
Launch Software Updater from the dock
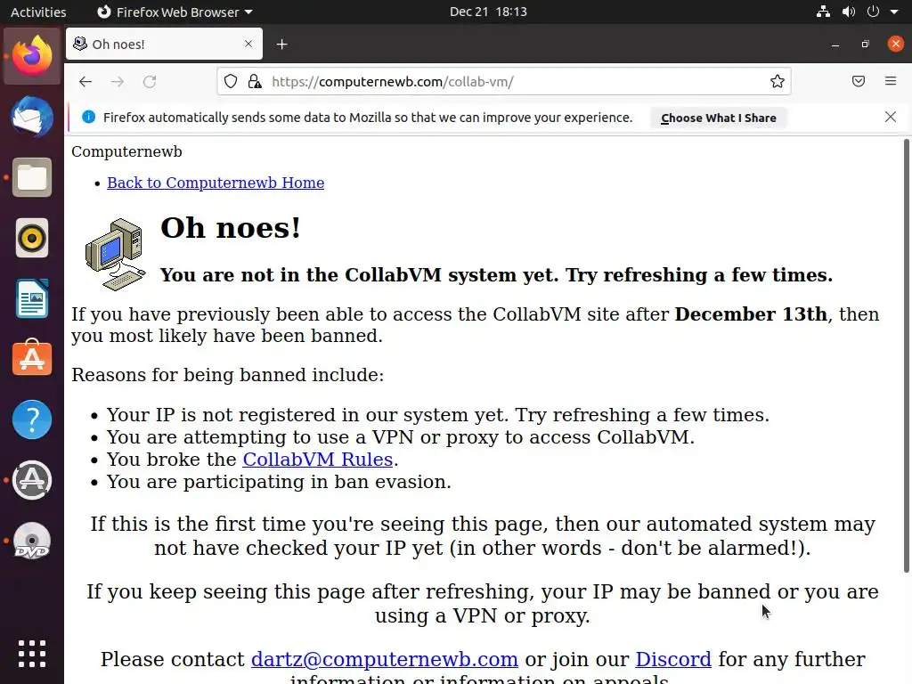[32, 480]
